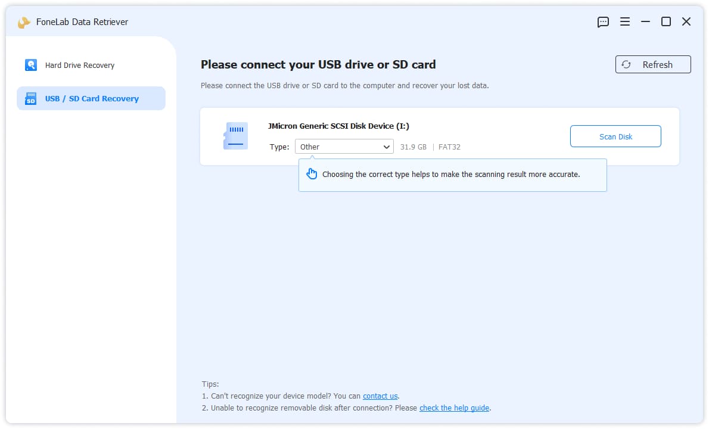This screenshot has width=709, height=429.
Task: Expand the Type dropdown arrow
Action: coord(386,147)
